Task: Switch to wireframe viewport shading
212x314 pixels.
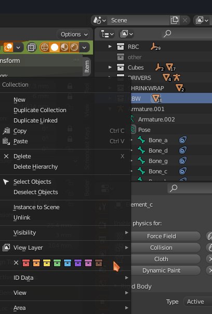Action: coord(45,47)
